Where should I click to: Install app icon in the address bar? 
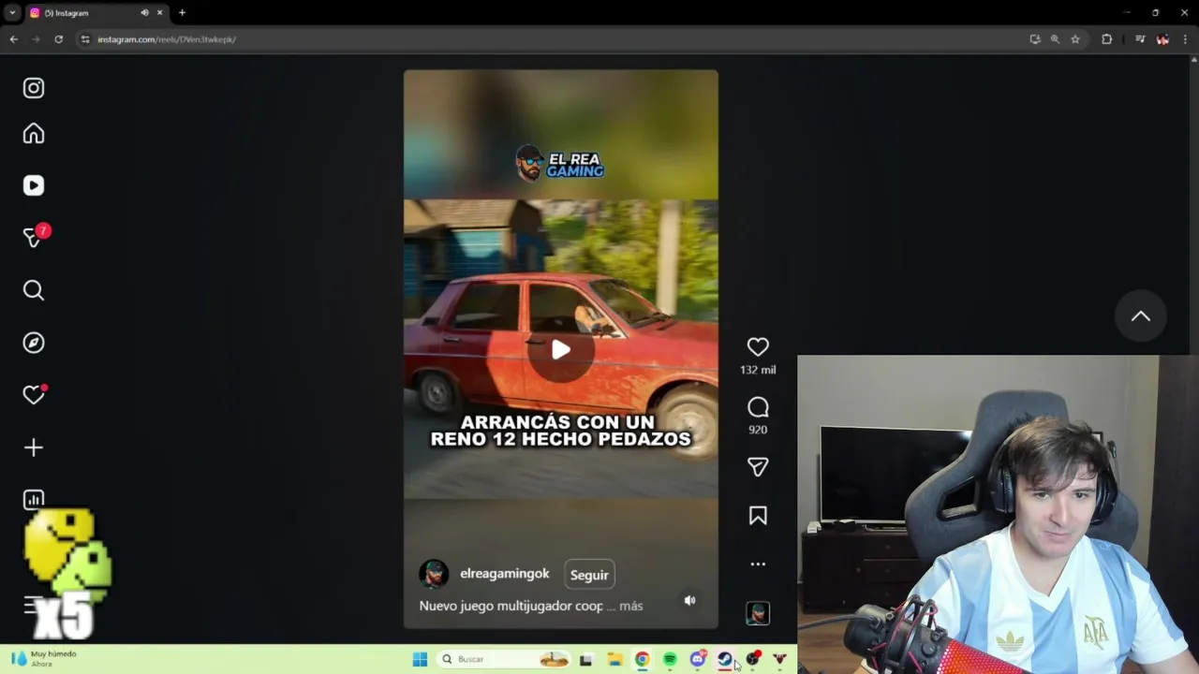[x=1034, y=39]
